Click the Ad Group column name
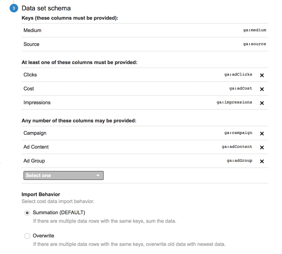 point(34,161)
